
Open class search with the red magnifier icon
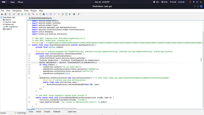pyautogui.click(x=37, y=14)
